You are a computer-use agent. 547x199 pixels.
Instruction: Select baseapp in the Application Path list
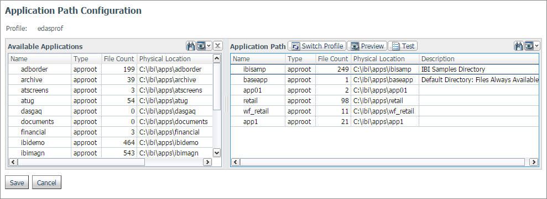click(x=384, y=80)
